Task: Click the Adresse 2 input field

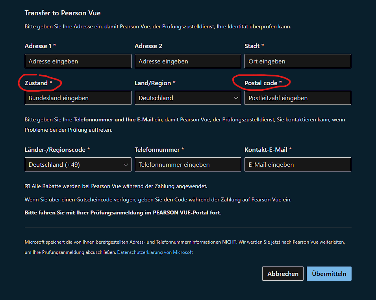Action: coord(188,61)
